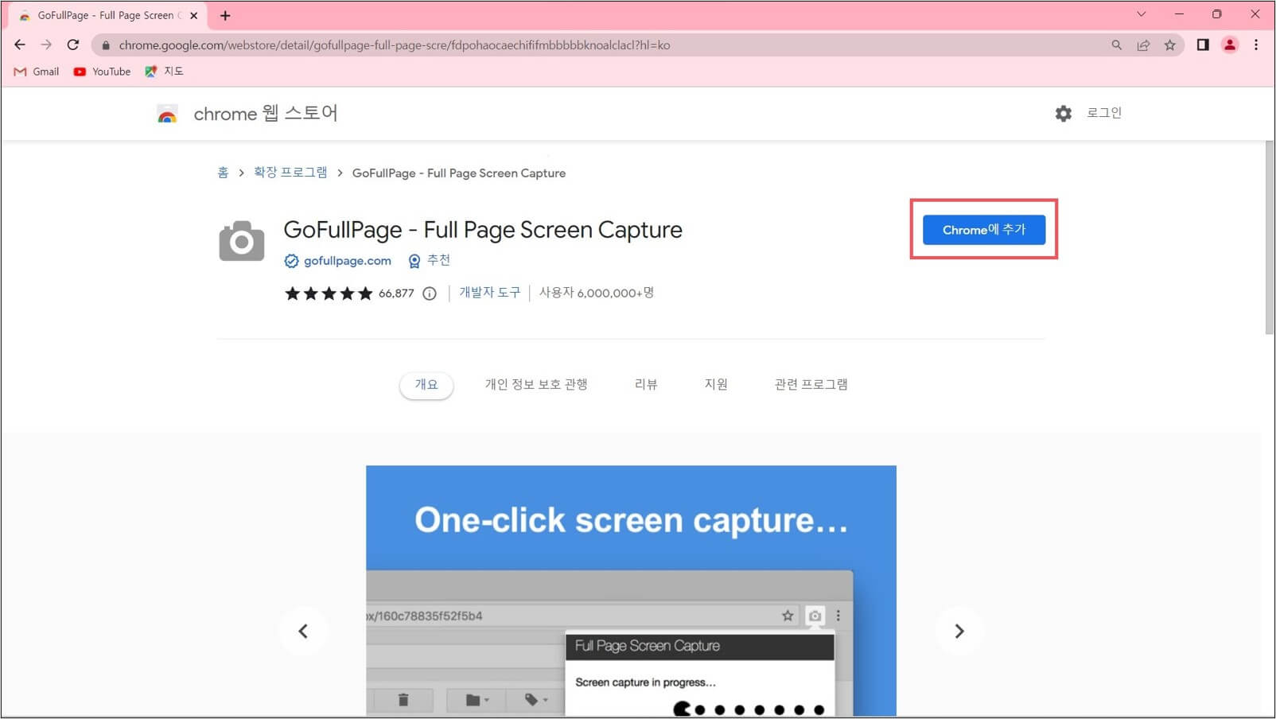Open the browser side panel
This screenshot has height=719, width=1276.
click(x=1203, y=45)
